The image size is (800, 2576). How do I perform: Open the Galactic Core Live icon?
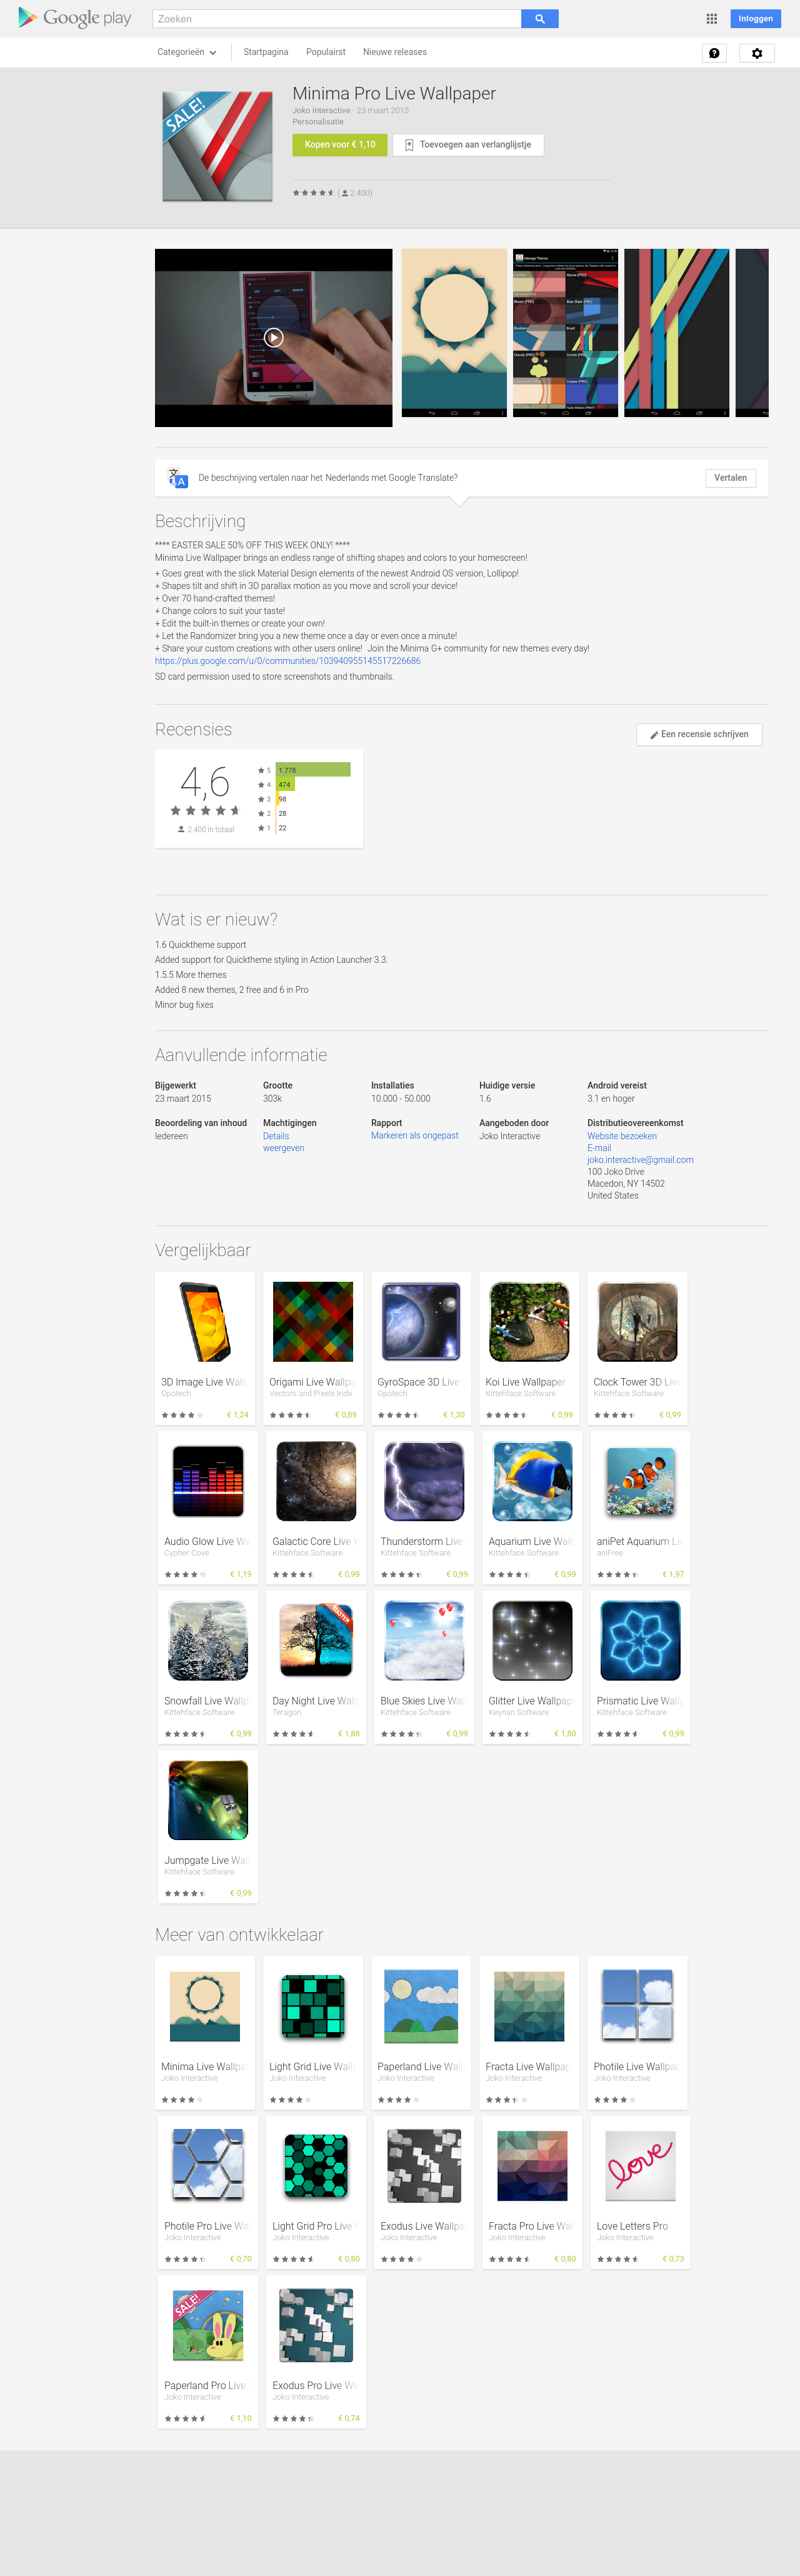point(316,1481)
